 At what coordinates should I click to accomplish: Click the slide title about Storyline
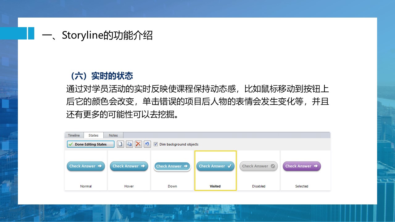[x=97, y=35]
